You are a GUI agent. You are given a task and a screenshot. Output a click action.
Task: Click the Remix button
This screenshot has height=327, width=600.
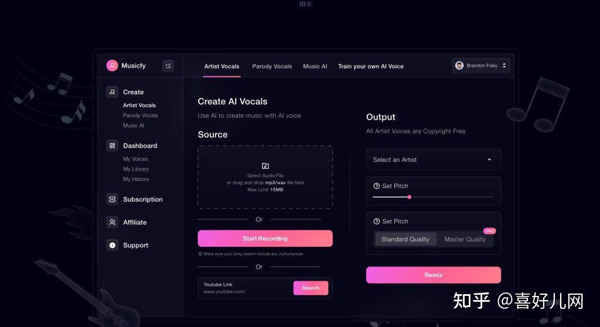pos(433,275)
